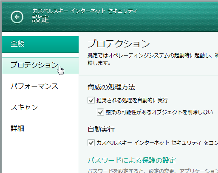218x173 pixels.
Task: Click the gray description starting with パスワードを設定すると
Action: pos(153,171)
